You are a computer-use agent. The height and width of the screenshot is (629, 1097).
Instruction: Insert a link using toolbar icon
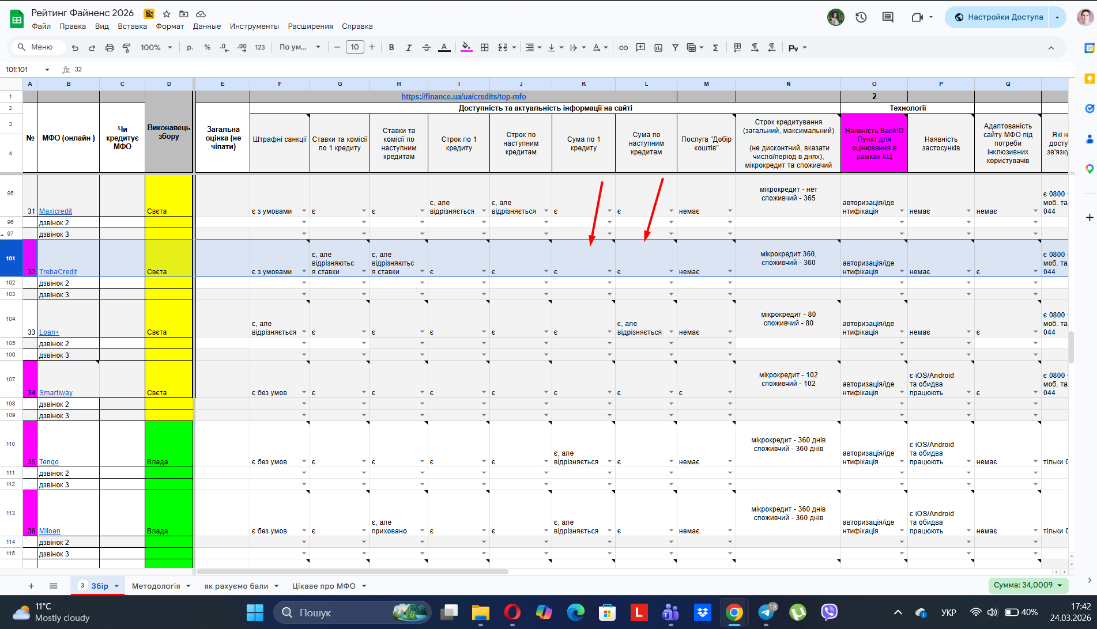click(623, 48)
